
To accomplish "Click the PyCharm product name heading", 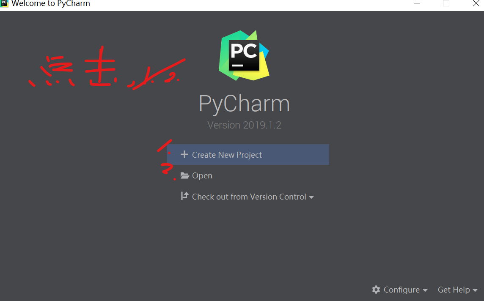I will click(x=244, y=104).
